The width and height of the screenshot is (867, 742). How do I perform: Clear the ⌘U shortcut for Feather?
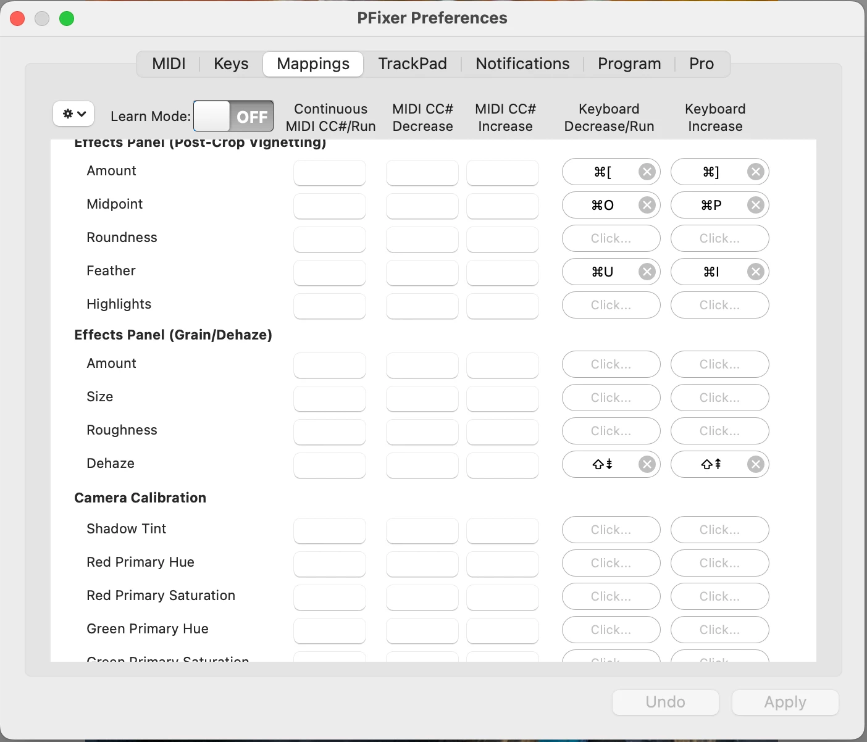(647, 272)
